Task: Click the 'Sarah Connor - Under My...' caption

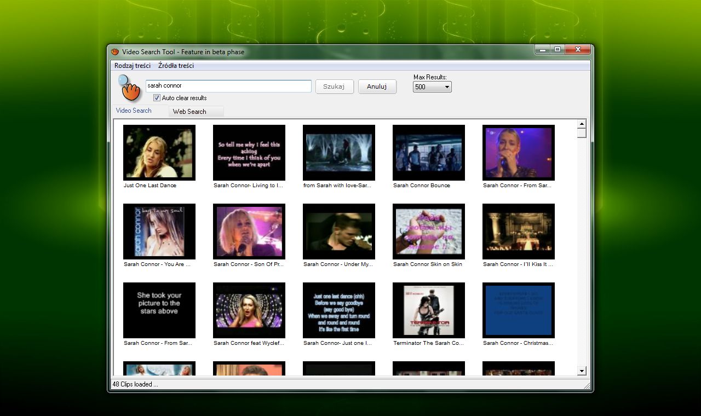Action: click(x=338, y=264)
